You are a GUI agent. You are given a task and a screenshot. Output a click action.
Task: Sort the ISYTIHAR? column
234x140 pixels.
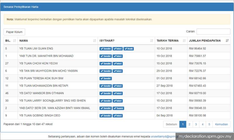click(152, 41)
